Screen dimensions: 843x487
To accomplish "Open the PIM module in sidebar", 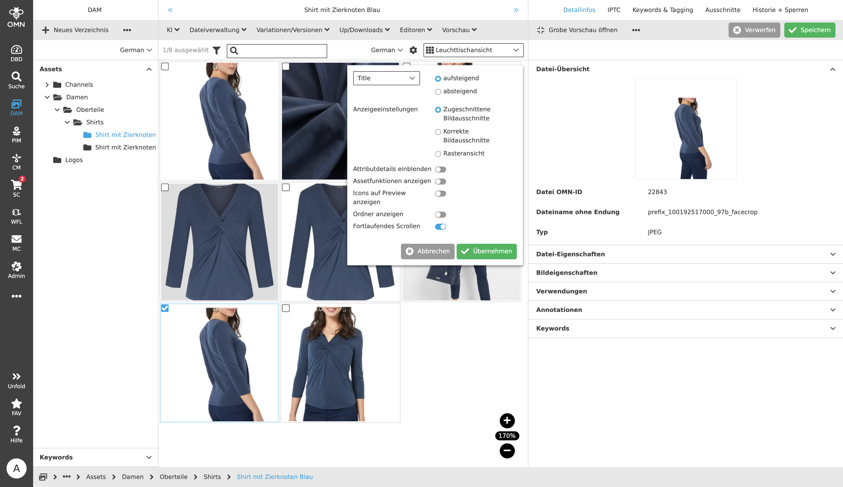I will [x=16, y=134].
